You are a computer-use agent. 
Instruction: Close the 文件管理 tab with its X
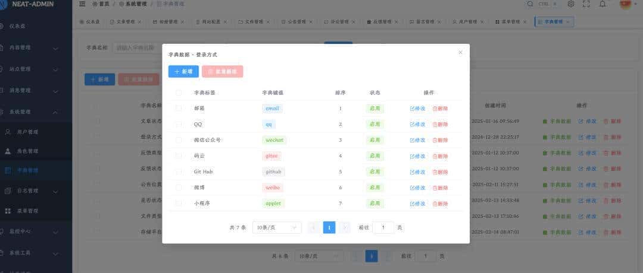pyautogui.click(x=268, y=21)
